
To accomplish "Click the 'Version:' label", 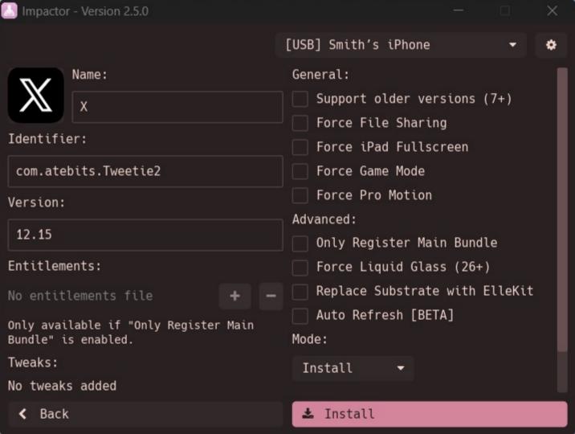I will (36, 203).
